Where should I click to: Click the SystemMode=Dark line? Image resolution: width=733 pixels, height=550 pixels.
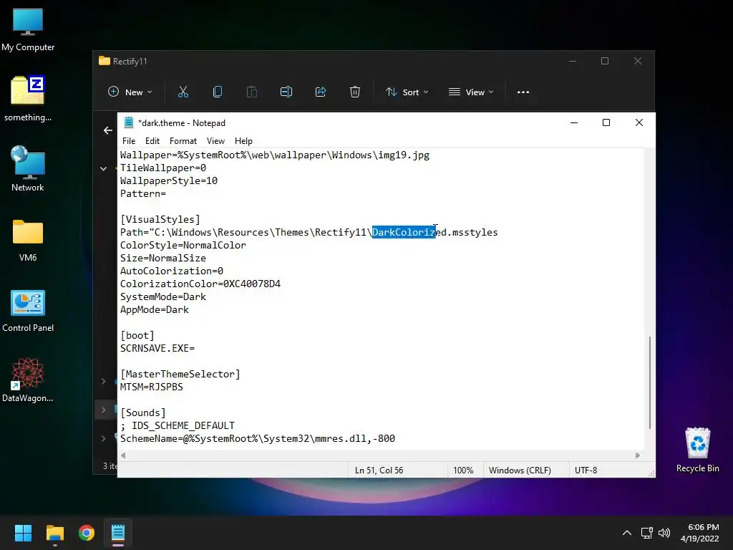coord(163,296)
